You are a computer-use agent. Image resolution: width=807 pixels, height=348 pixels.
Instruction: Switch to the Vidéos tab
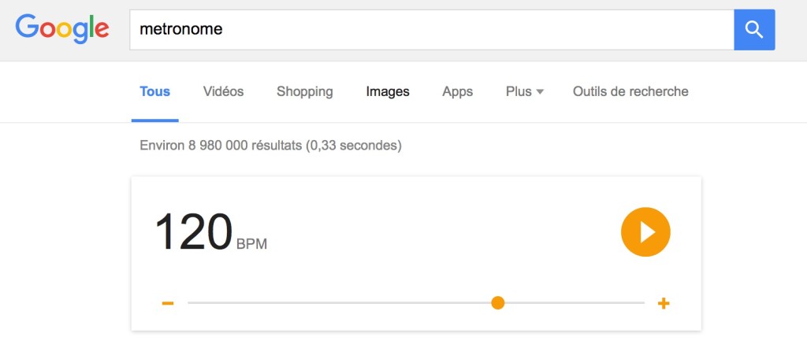click(x=223, y=91)
